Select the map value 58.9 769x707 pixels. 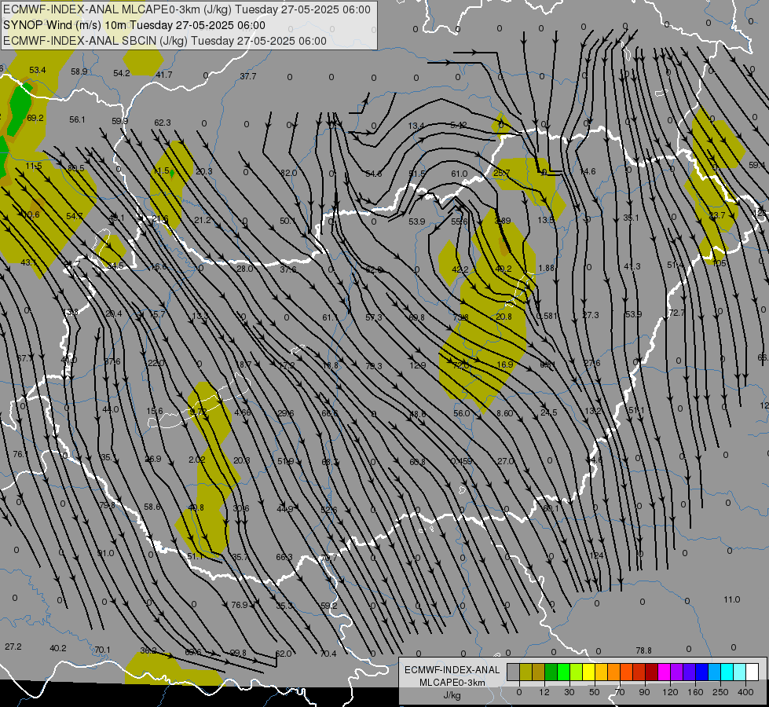(x=79, y=71)
